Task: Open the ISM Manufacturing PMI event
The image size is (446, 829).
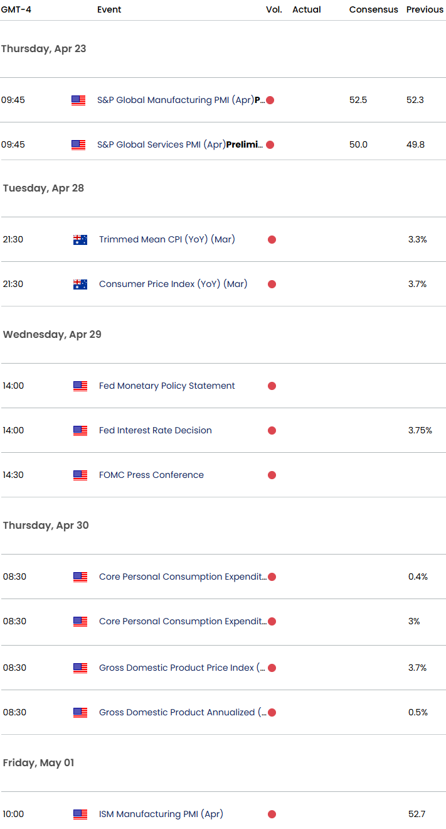Action: [x=160, y=814]
